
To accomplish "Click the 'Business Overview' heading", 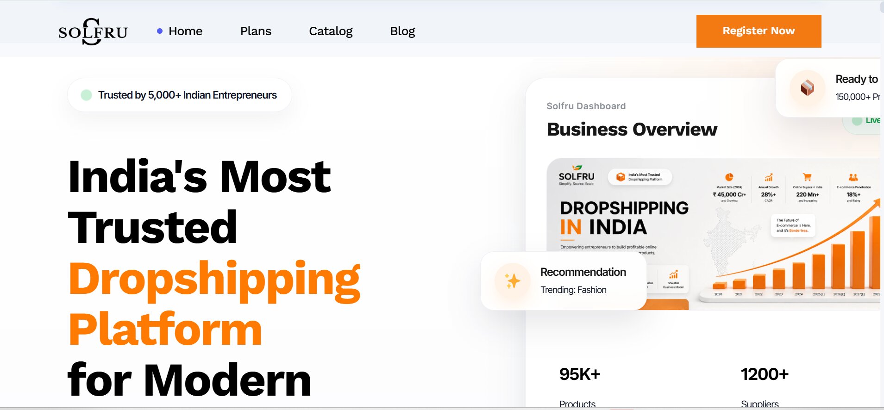I will point(632,129).
